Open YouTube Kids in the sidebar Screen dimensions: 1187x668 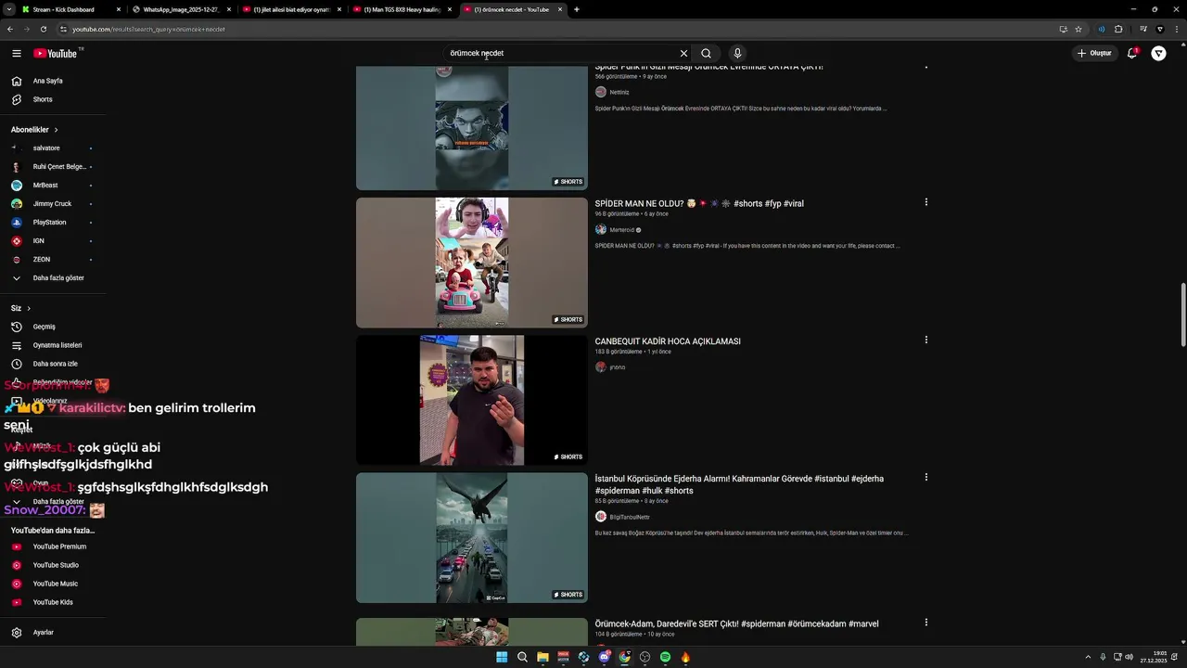tap(53, 602)
